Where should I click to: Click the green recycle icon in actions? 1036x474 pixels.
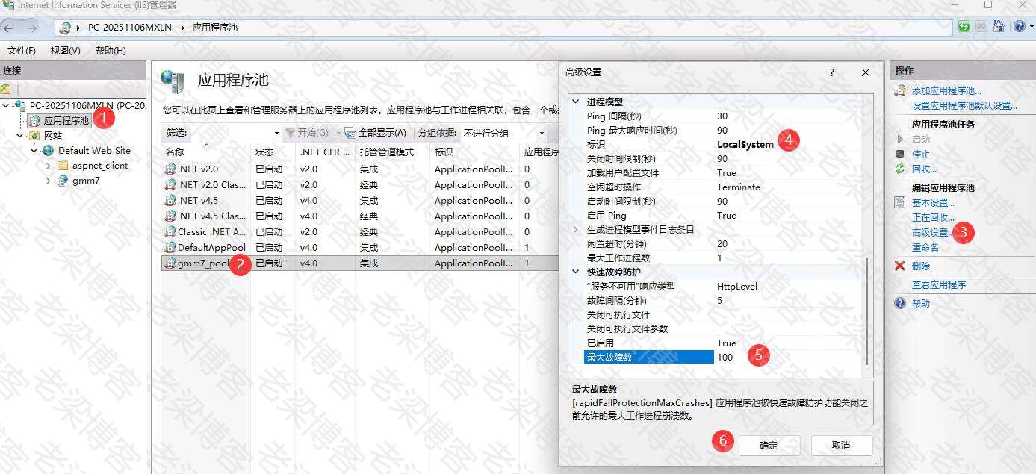(900, 169)
